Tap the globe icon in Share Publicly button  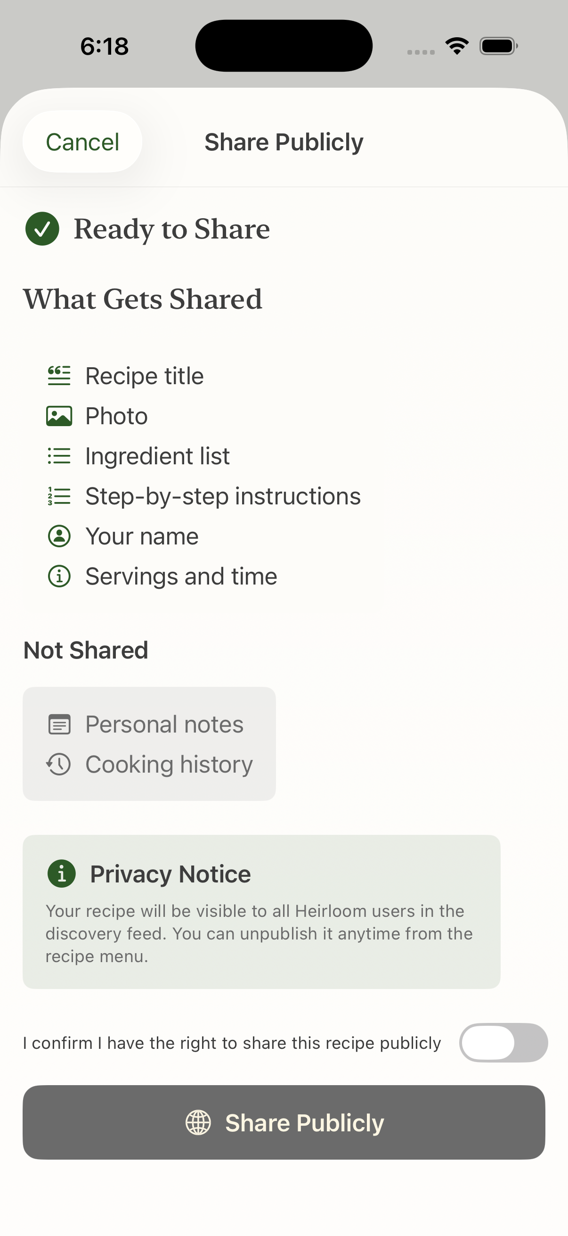pos(198,1123)
